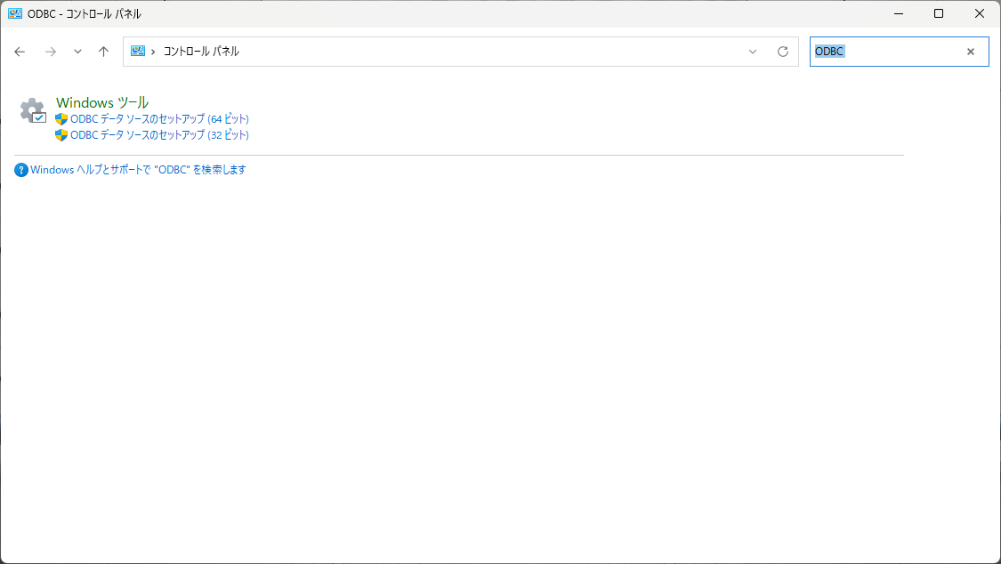
Task: Go back using the back arrow
Action: (20, 52)
